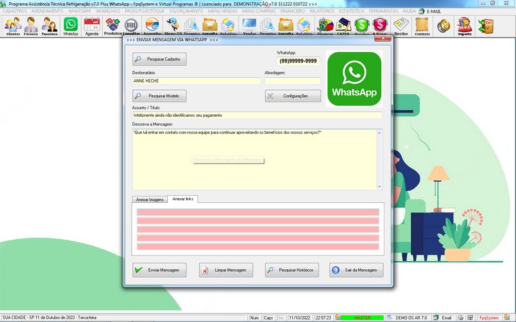Click the last pink link field

click(x=257, y=247)
